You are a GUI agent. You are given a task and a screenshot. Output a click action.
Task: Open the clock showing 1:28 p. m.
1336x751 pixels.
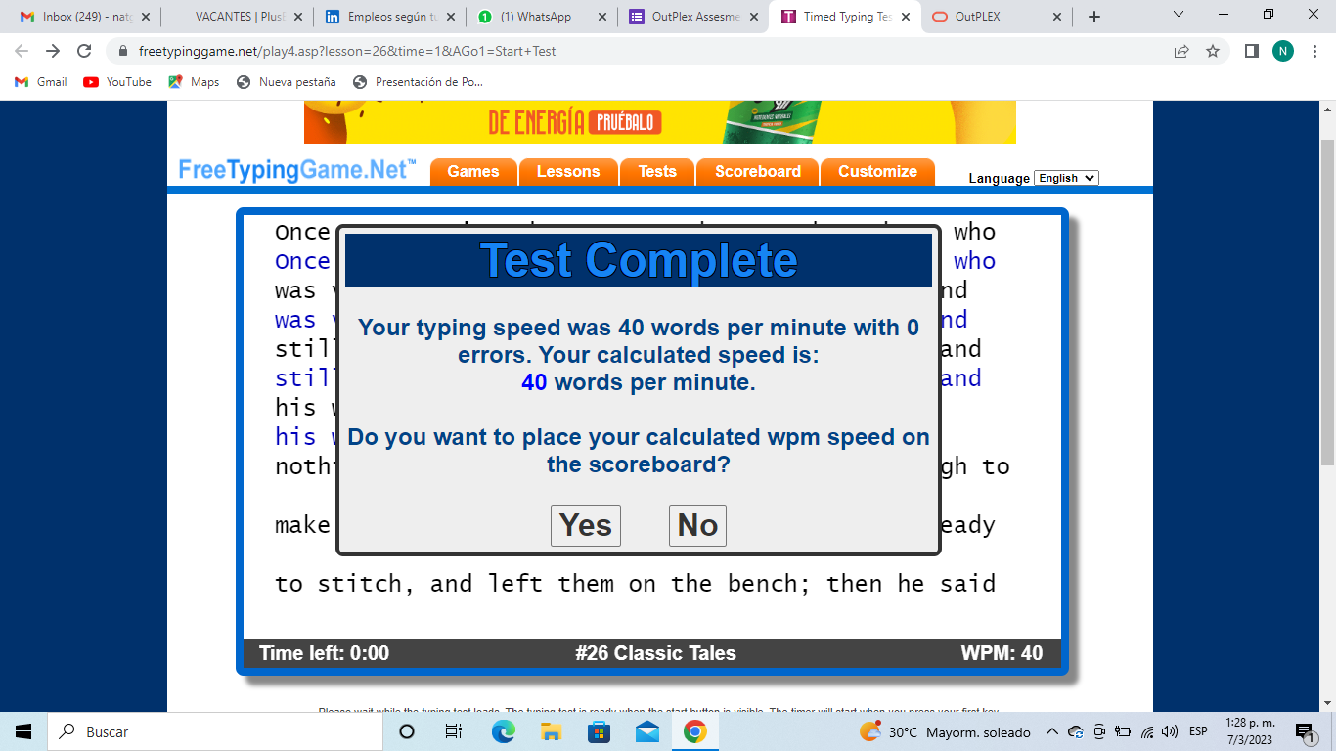point(1250,731)
